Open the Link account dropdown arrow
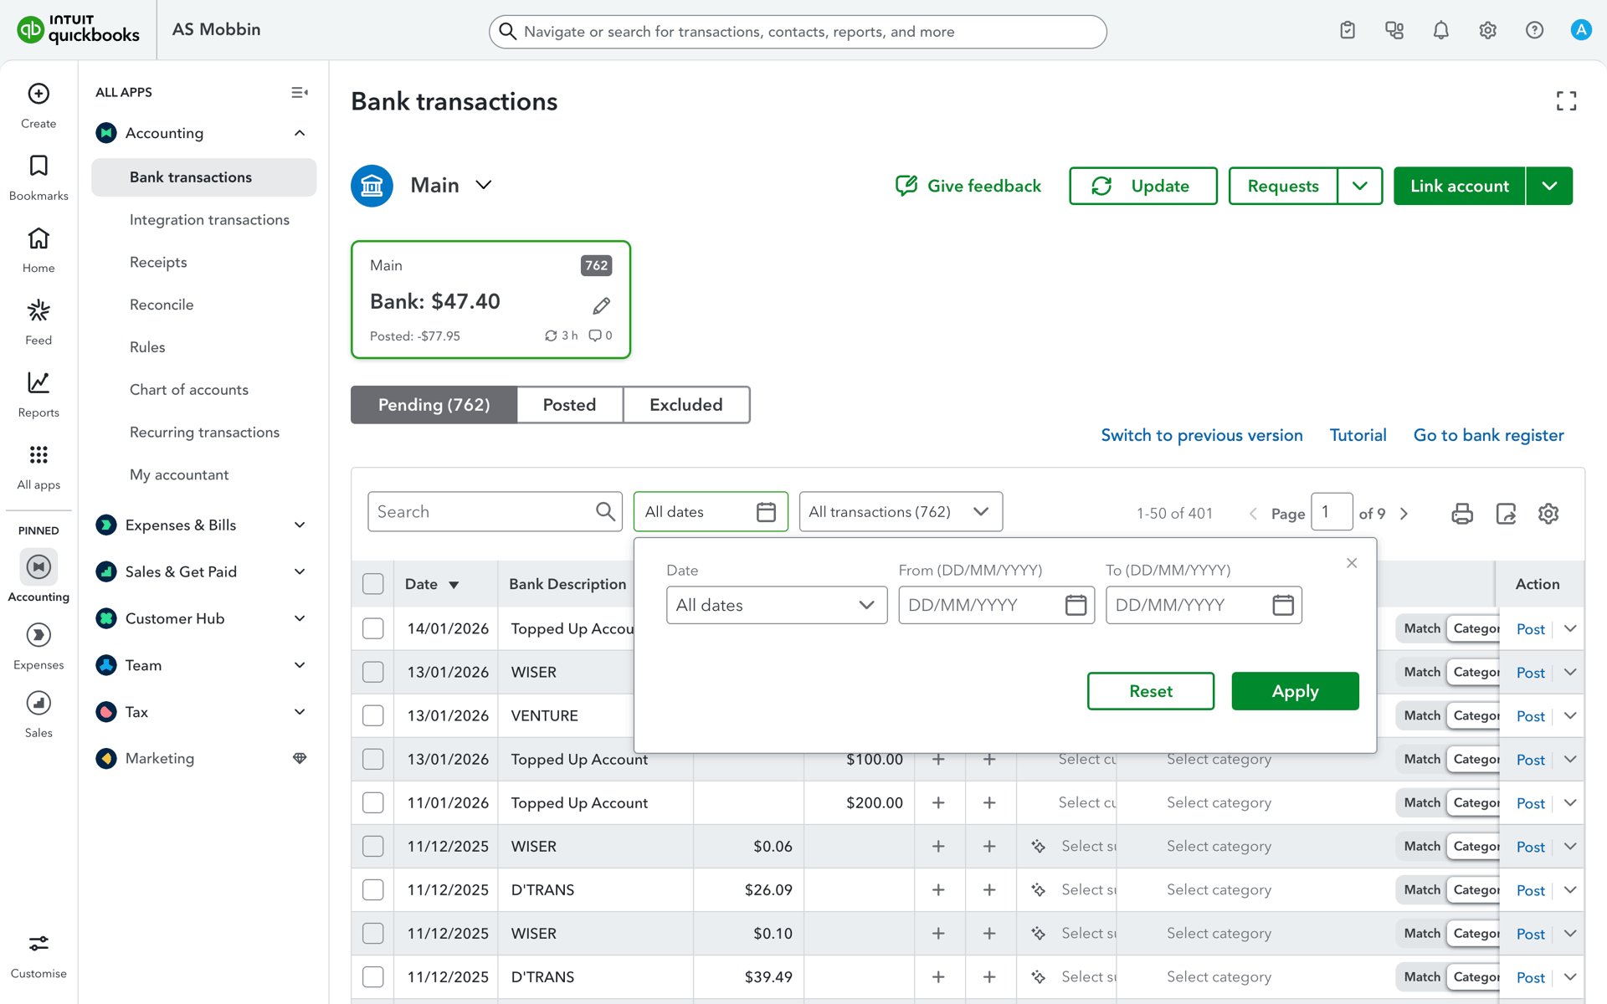1607x1004 pixels. coord(1549,186)
